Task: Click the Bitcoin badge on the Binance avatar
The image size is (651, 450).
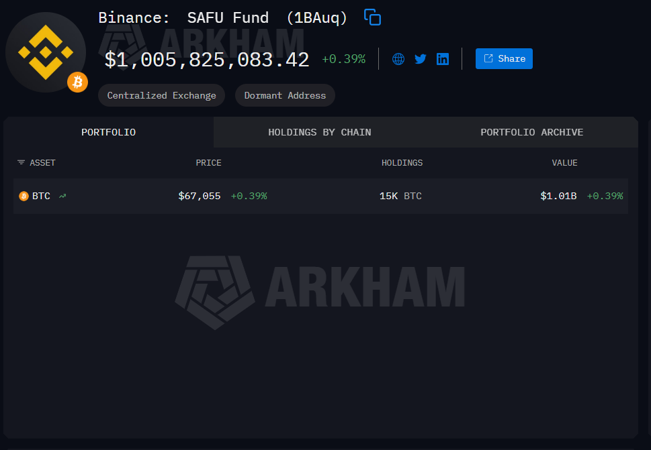Action: (x=77, y=82)
